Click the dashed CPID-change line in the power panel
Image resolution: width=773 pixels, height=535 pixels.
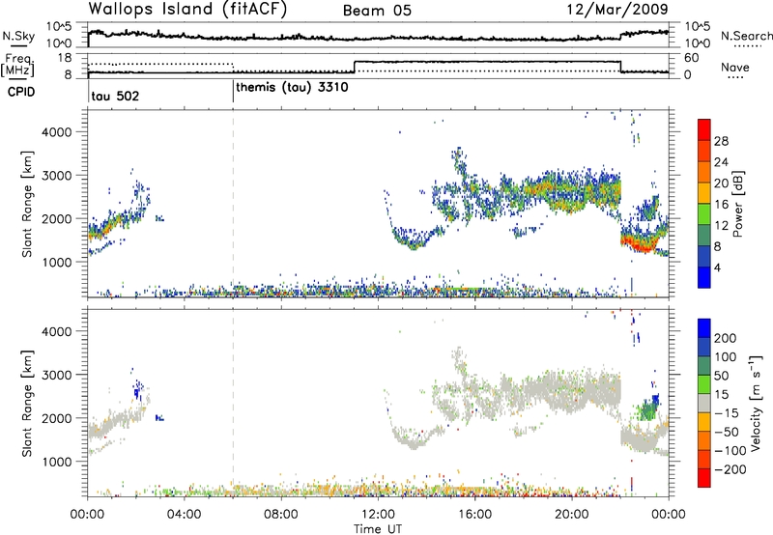click(233, 204)
